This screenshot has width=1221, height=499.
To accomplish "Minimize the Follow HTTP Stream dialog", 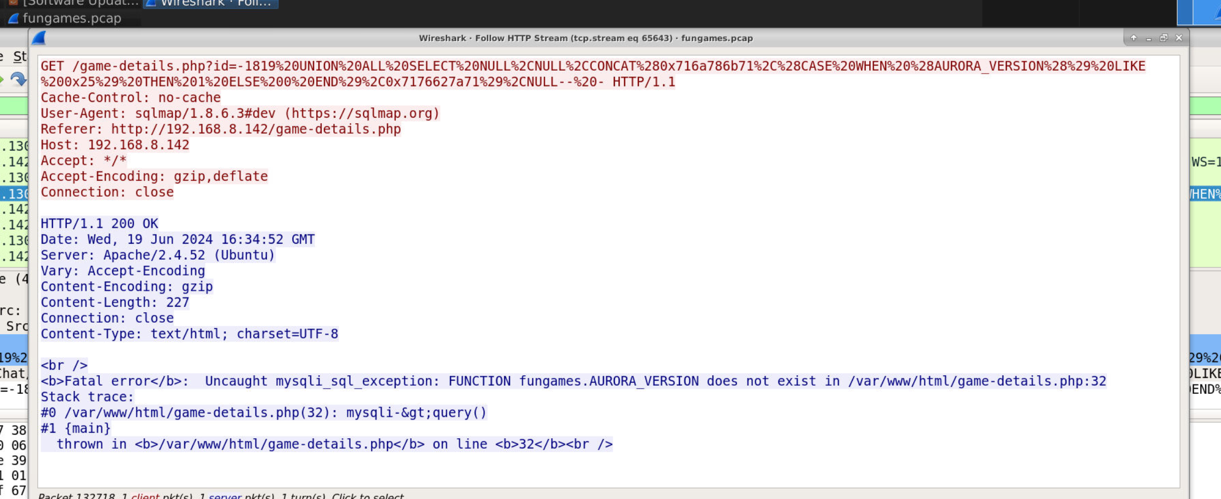I will 1149,38.
